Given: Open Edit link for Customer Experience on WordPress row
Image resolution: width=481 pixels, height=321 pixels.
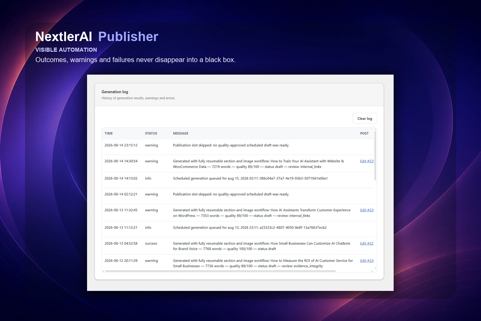Looking at the screenshot, I should click(367, 210).
